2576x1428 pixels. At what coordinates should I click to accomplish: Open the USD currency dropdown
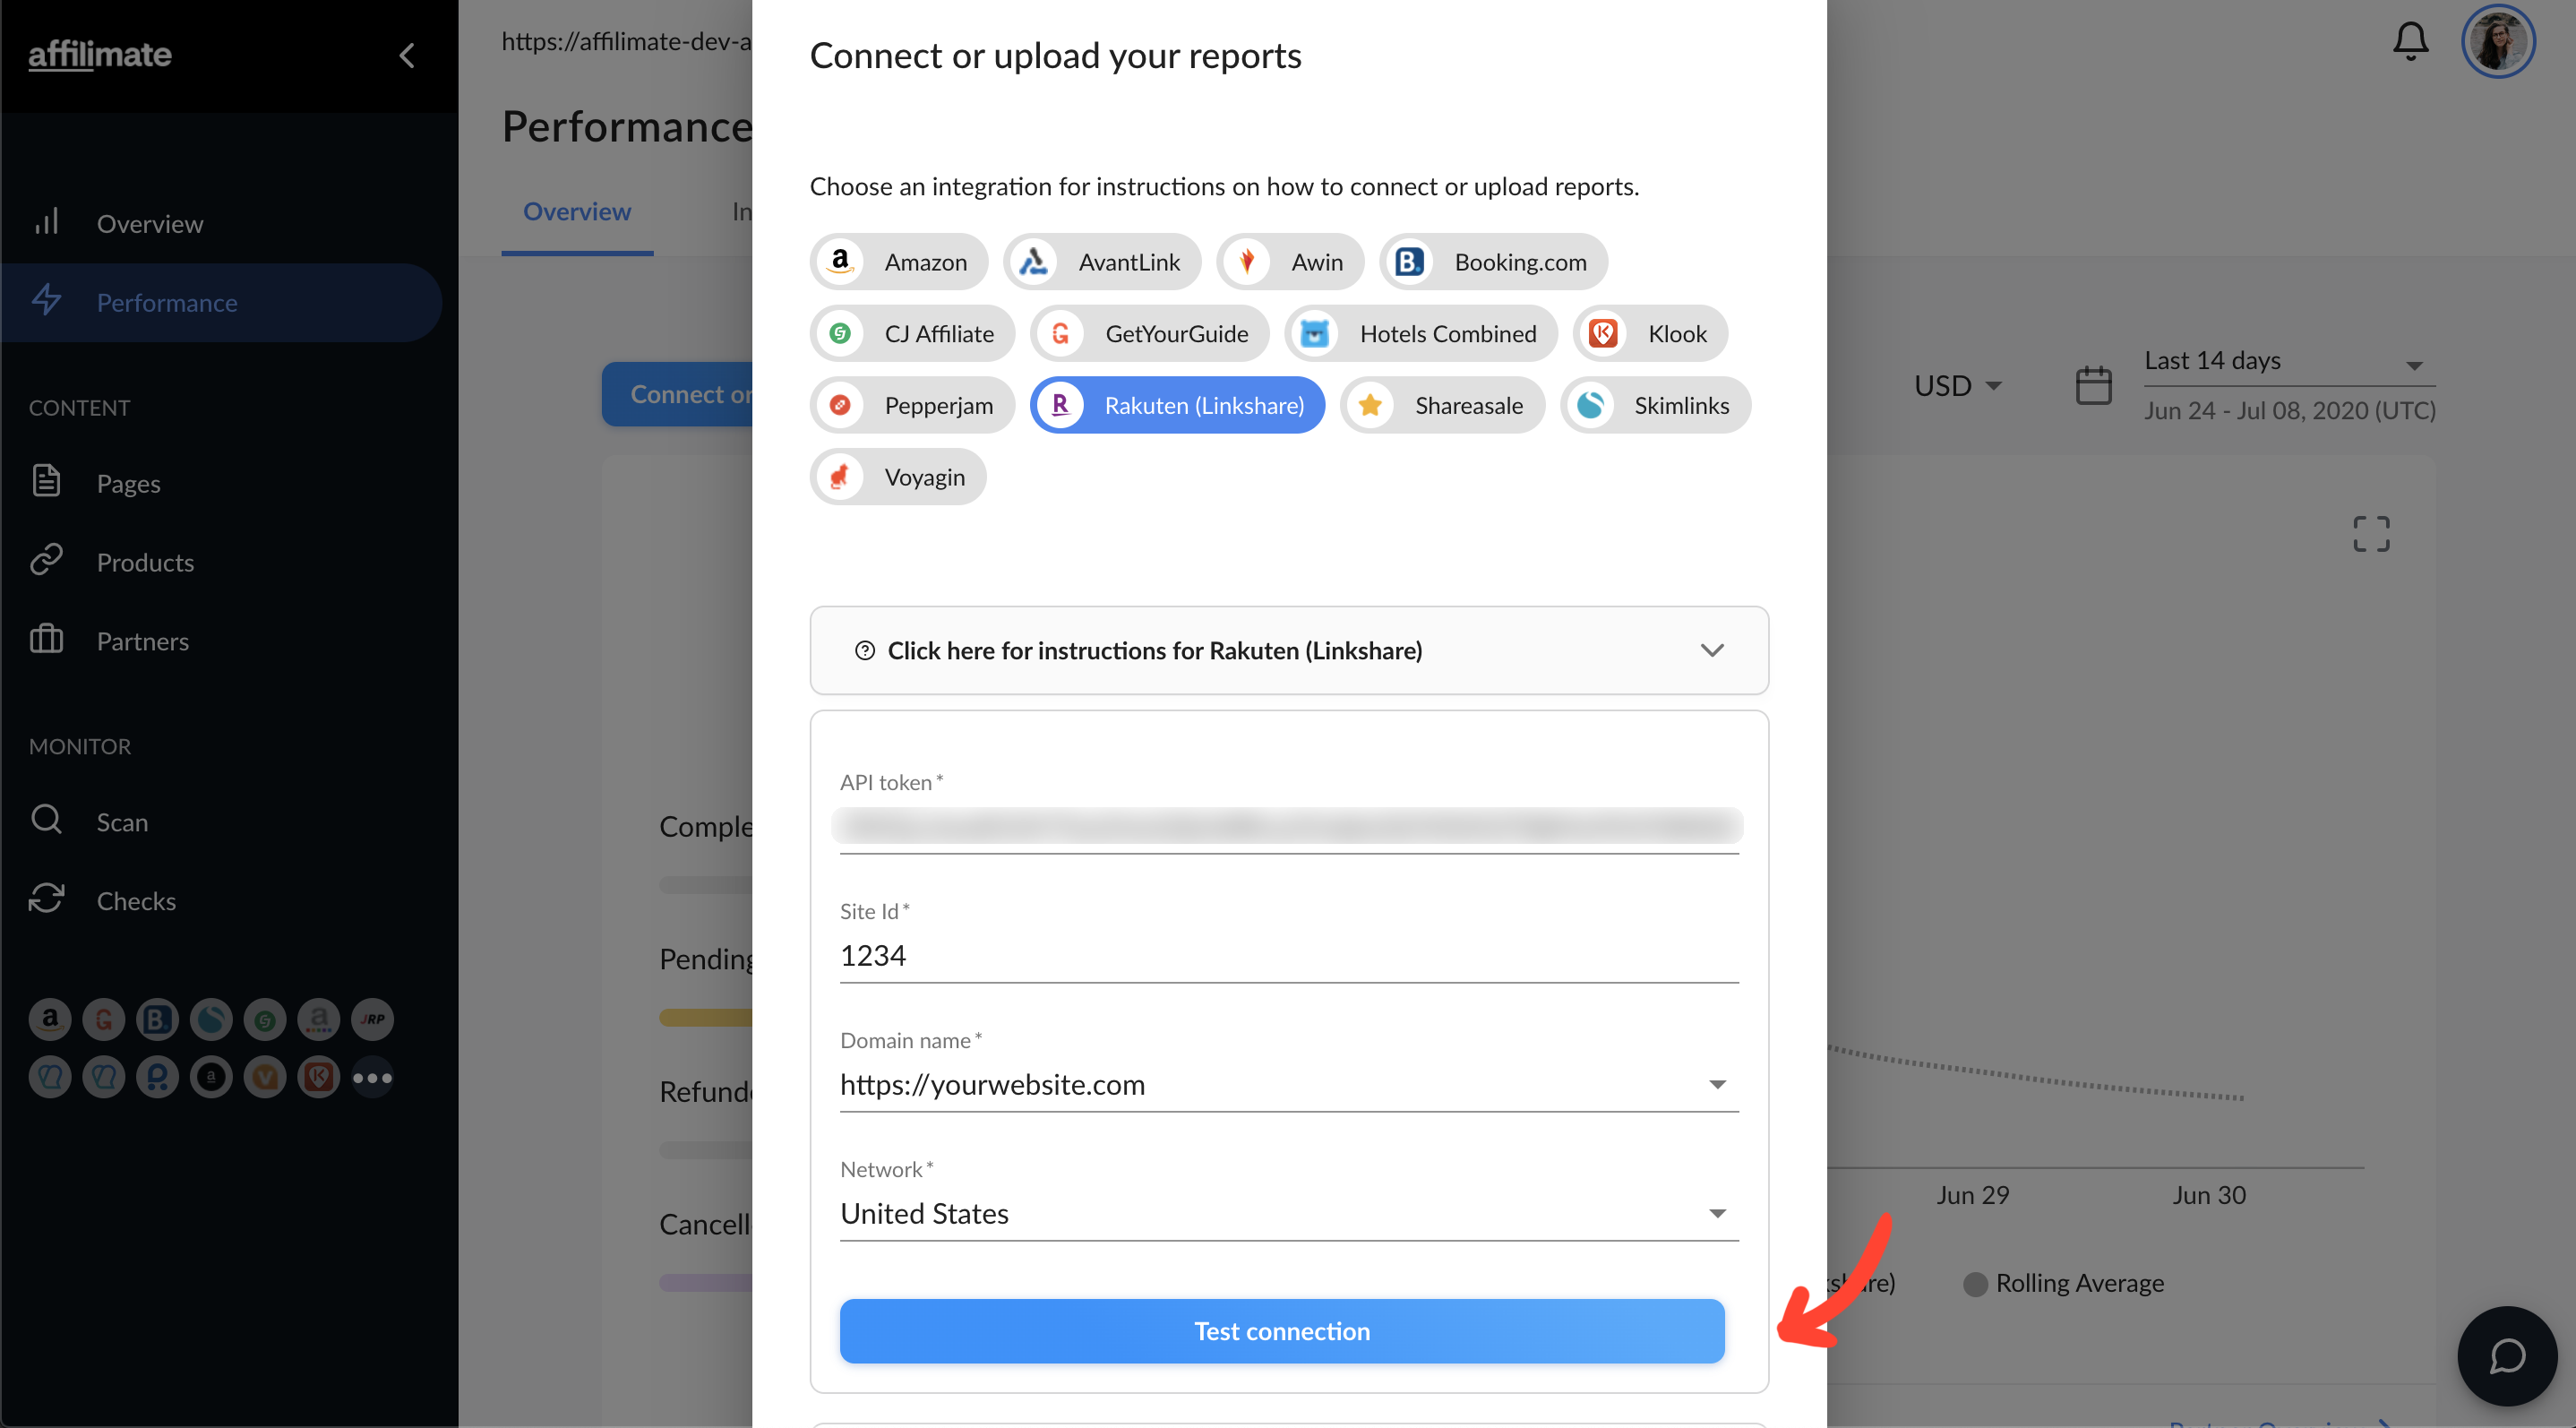(x=1957, y=385)
